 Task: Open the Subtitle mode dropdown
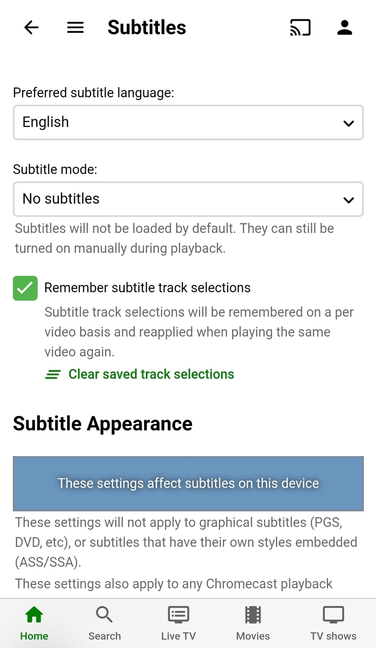coord(188,199)
